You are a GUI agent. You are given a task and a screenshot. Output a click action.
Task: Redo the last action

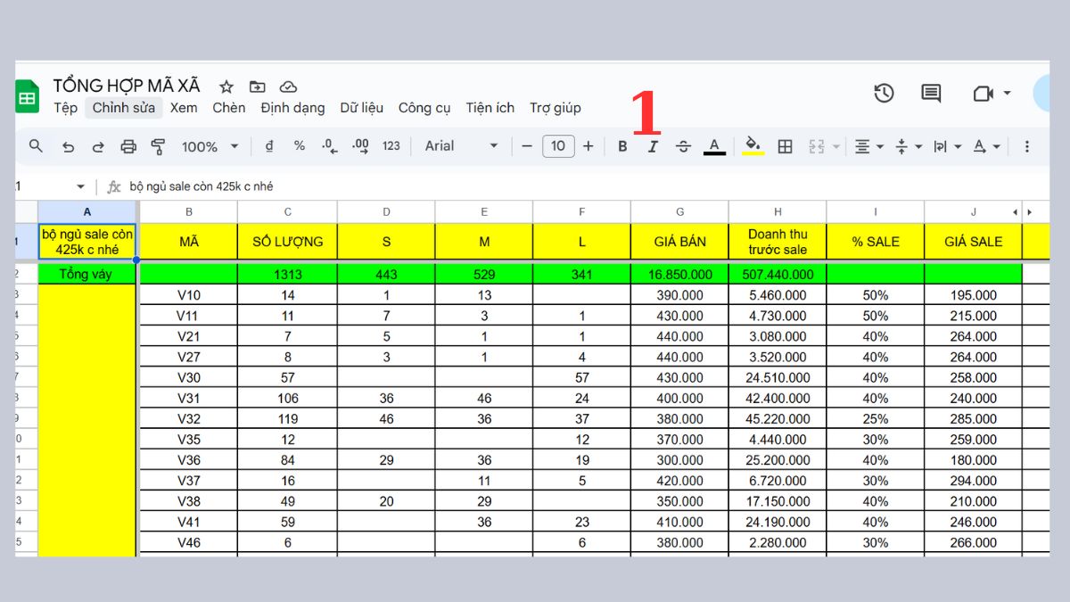pos(98,146)
